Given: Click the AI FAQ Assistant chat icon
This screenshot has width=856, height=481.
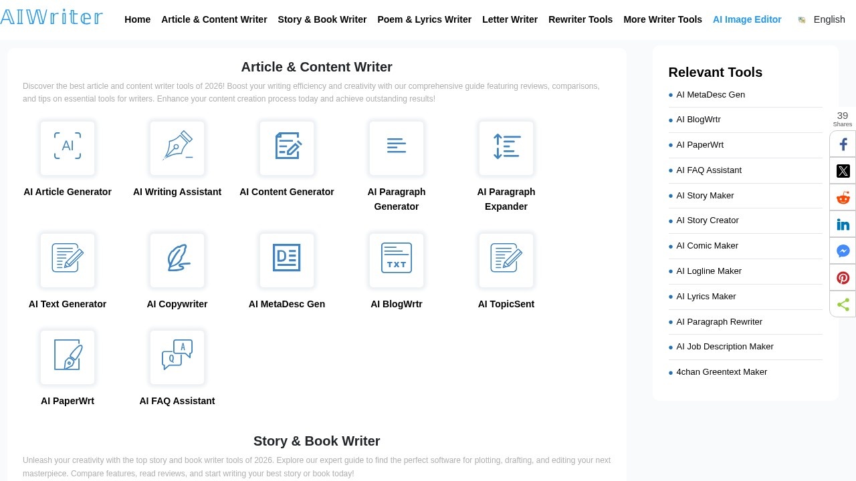Looking at the screenshot, I should [177, 357].
